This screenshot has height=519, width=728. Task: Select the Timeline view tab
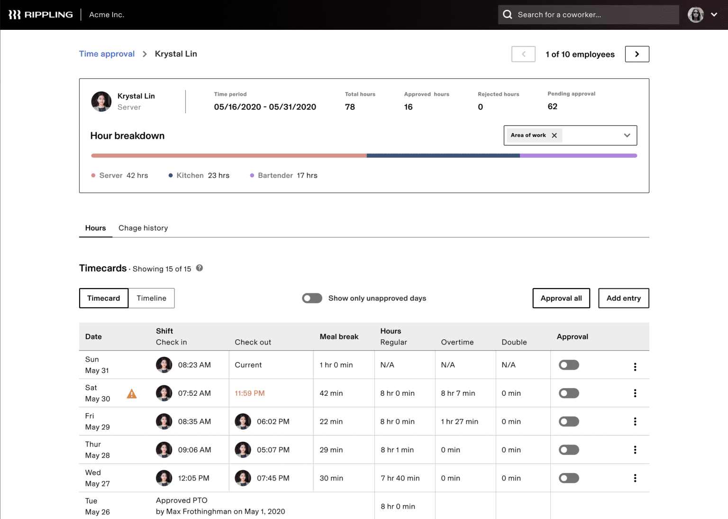click(151, 298)
